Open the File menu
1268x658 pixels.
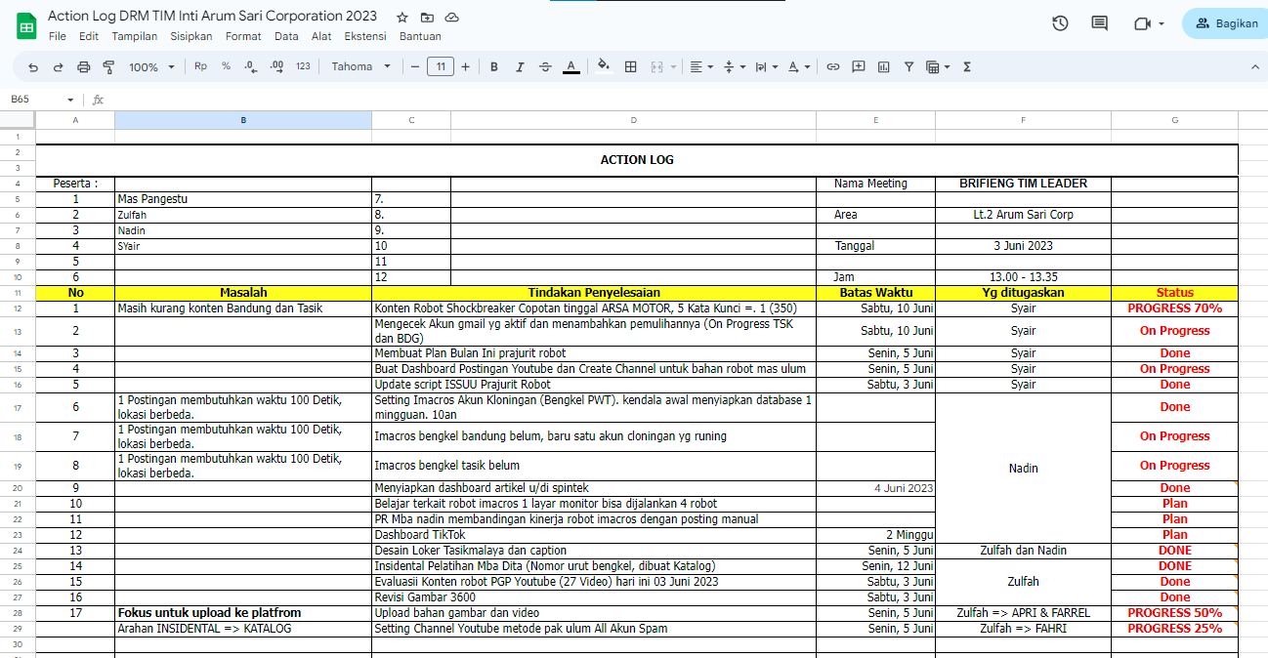pos(57,36)
